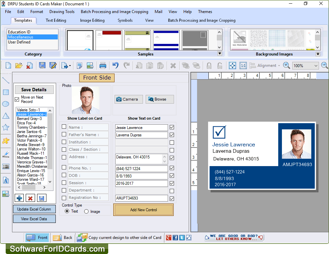Click the Unlock object icon

(x=220, y=66)
